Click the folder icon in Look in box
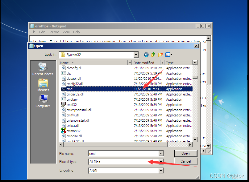 click(x=63, y=55)
